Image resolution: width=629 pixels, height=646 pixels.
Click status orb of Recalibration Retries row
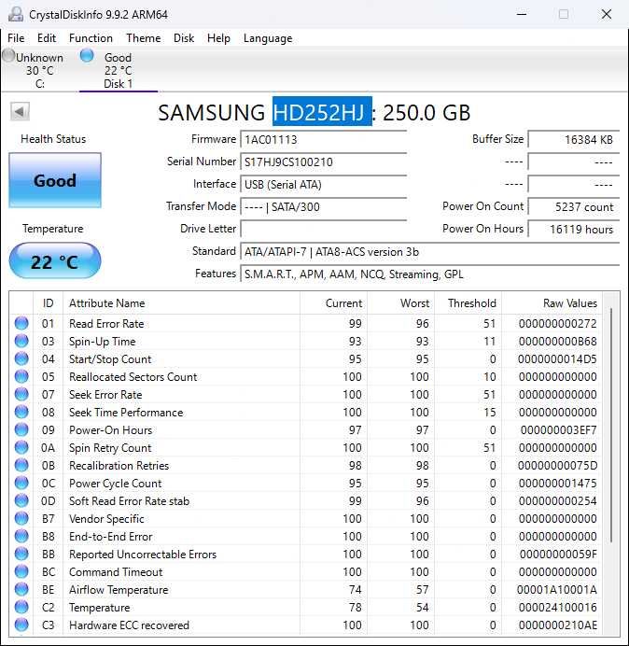(21, 465)
